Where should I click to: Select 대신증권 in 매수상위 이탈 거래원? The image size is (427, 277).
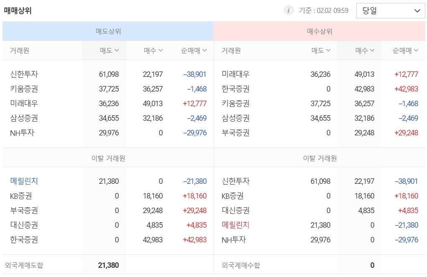coord(235,210)
